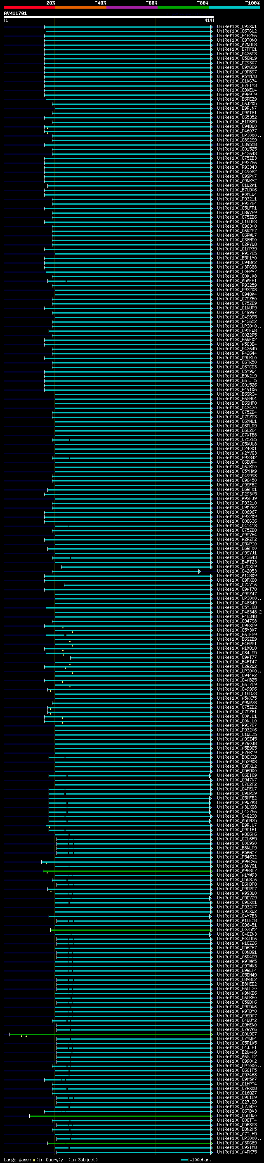264x1163 pixels.
Task: Click the UniRef100_A7R0J8 hit label
Action: point(237,743)
